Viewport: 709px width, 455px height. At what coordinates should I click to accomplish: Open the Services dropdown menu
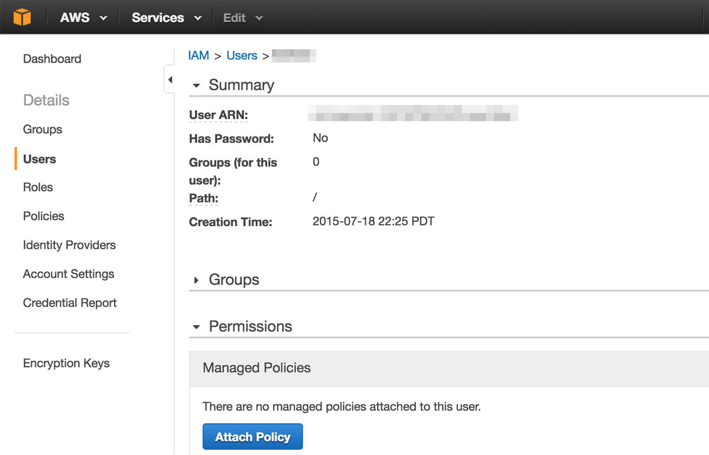click(x=167, y=18)
